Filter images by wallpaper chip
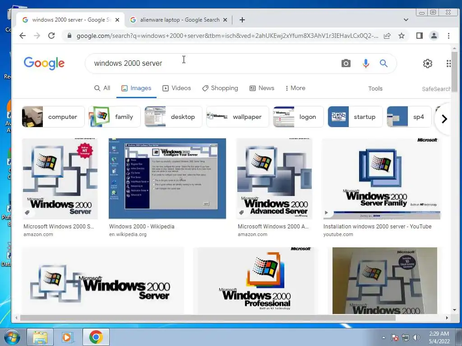462x346 pixels. click(237, 117)
